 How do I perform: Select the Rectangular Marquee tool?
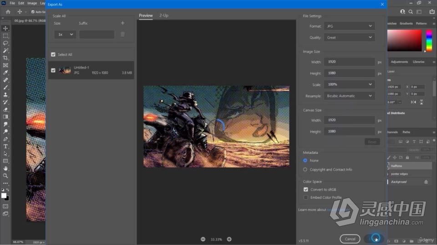click(5, 36)
